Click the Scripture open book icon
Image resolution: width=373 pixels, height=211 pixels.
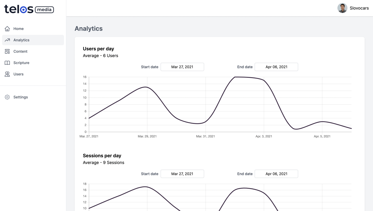click(x=7, y=63)
